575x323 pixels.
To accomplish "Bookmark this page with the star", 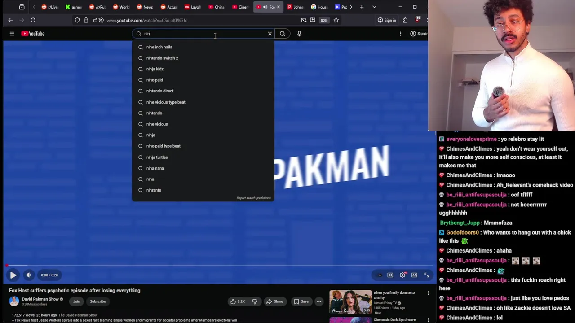I will [336, 20].
